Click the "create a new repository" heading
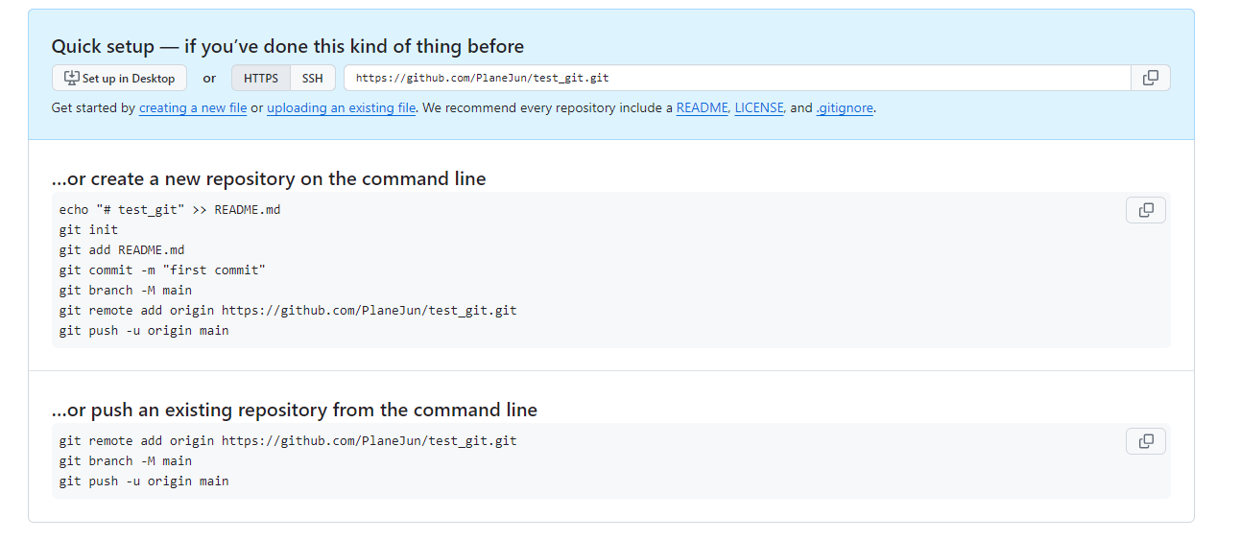This screenshot has height=540, width=1240. click(269, 178)
